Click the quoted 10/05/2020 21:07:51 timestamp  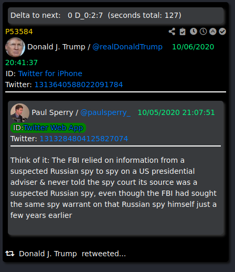176,112
